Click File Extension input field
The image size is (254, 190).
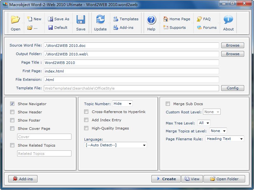tap(131, 80)
